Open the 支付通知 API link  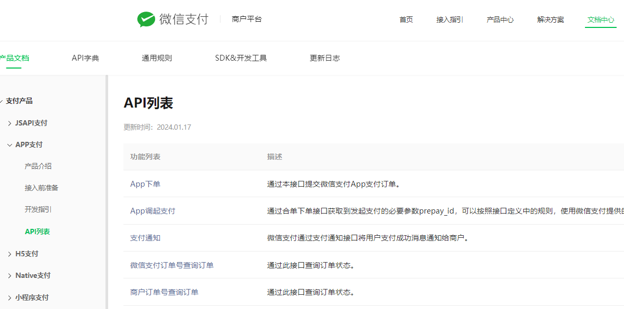pos(145,238)
